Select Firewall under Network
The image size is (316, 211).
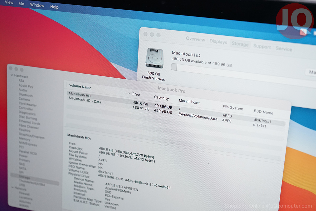[x=24, y=193]
